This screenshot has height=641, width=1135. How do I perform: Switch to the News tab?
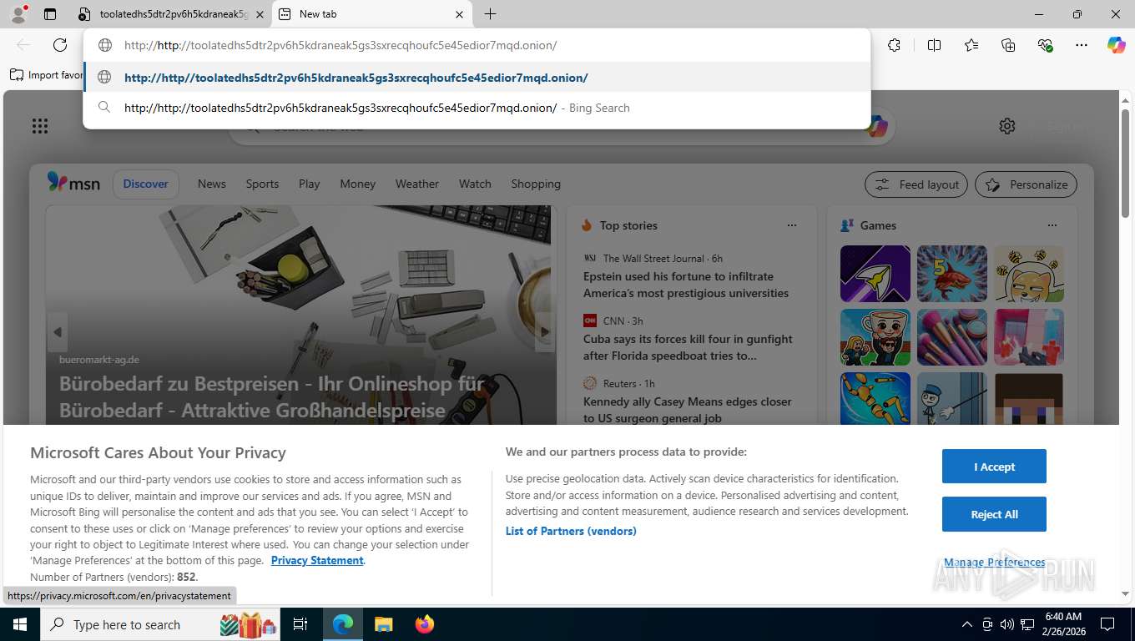212,184
